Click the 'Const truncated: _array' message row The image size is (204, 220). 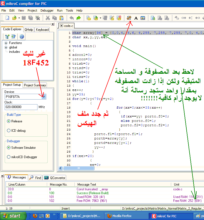pyautogui.click(x=104, y=189)
